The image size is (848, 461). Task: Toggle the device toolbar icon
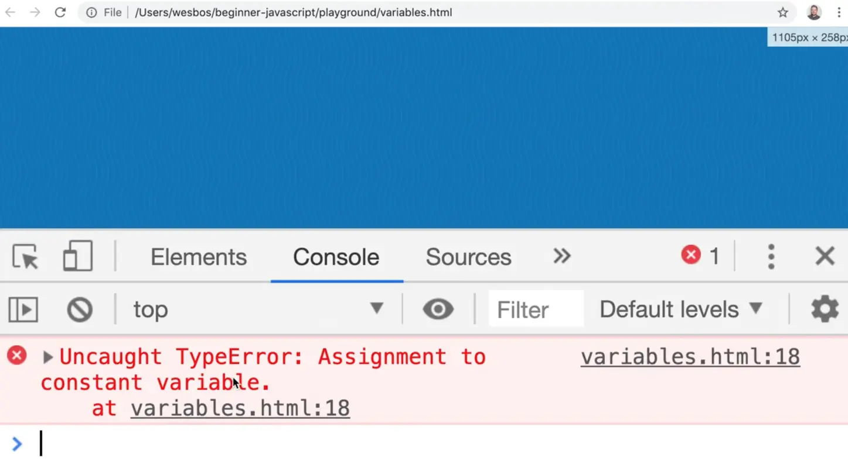coord(78,256)
